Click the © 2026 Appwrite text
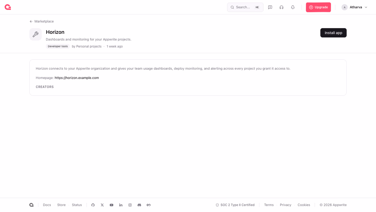The image size is (376, 212). [333, 205]
